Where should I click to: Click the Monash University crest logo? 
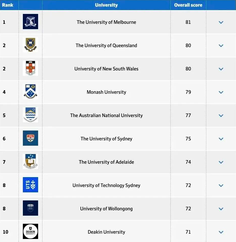tap(30, 92)
